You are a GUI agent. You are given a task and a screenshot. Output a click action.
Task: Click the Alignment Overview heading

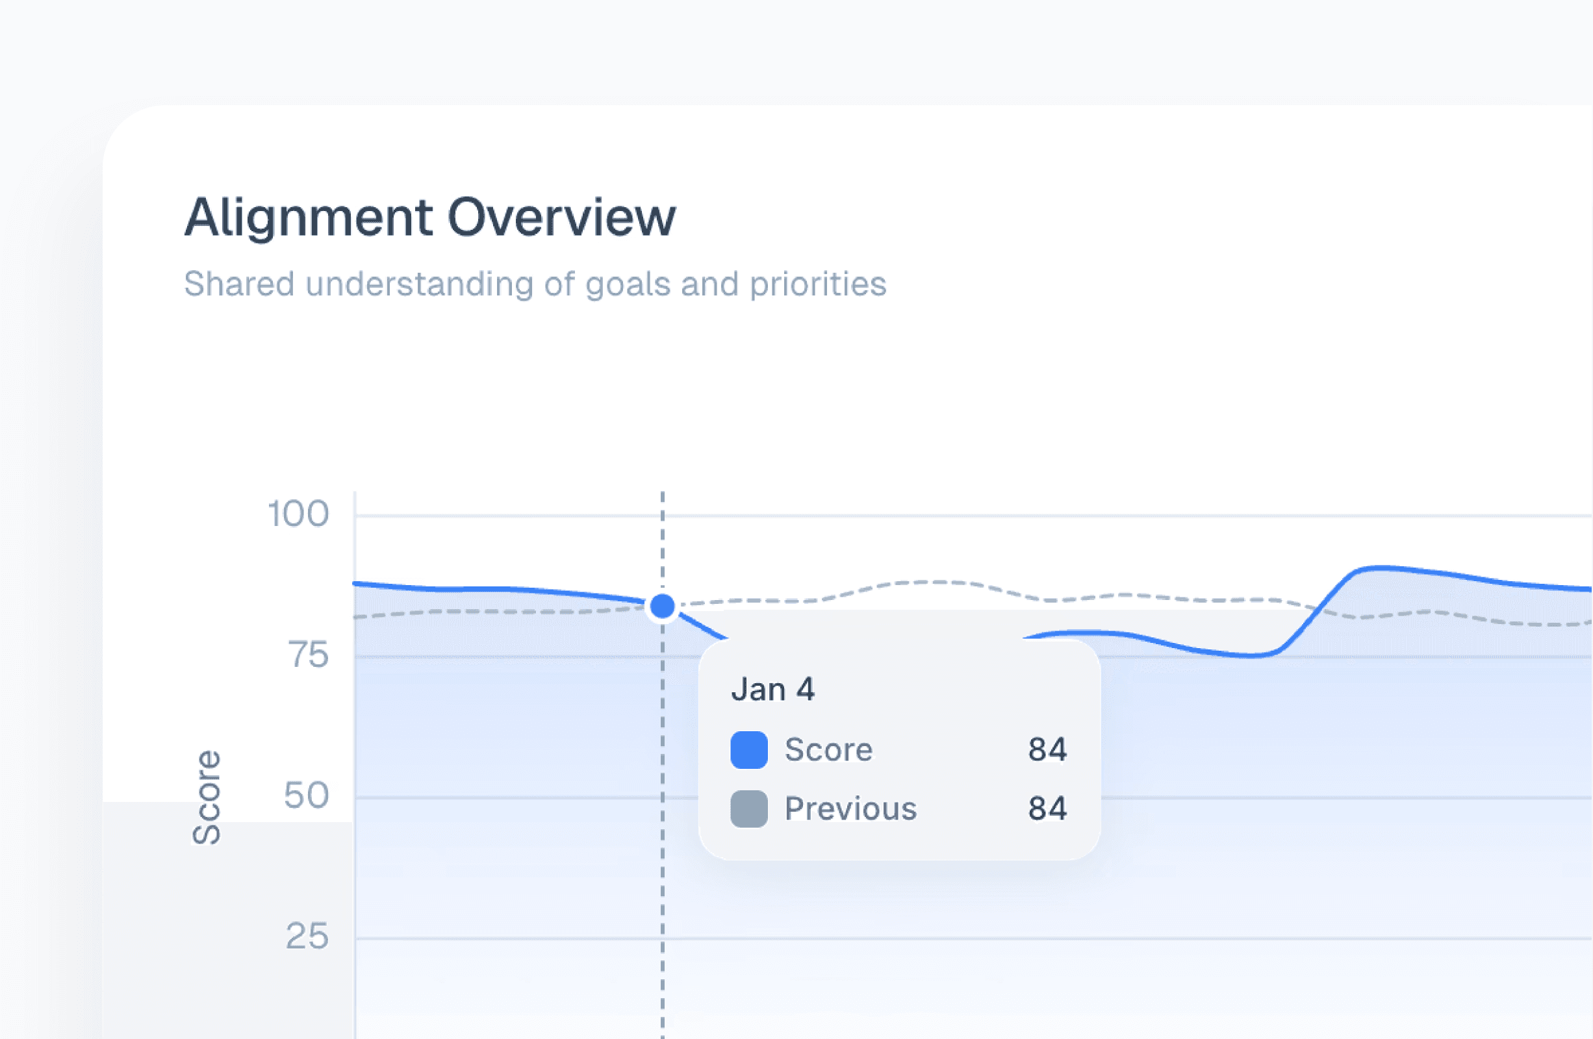[x=429, y=218]
